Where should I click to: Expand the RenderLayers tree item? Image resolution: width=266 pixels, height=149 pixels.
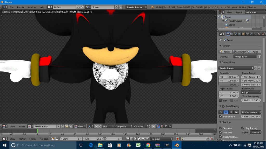[223, 21]
